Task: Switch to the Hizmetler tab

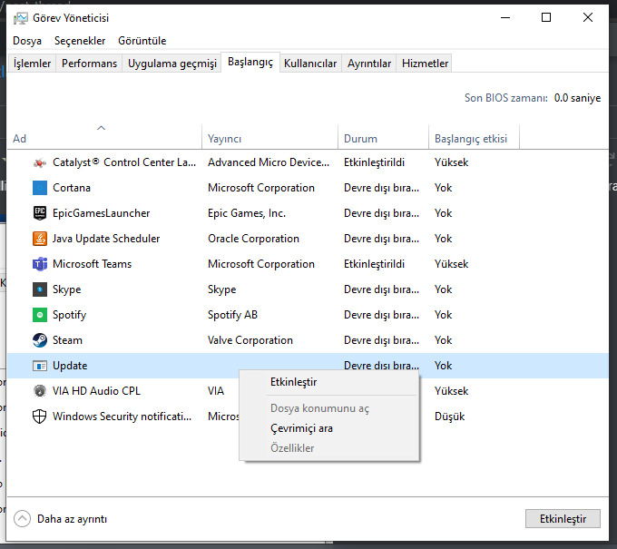Action: click(x=425, y=64)
